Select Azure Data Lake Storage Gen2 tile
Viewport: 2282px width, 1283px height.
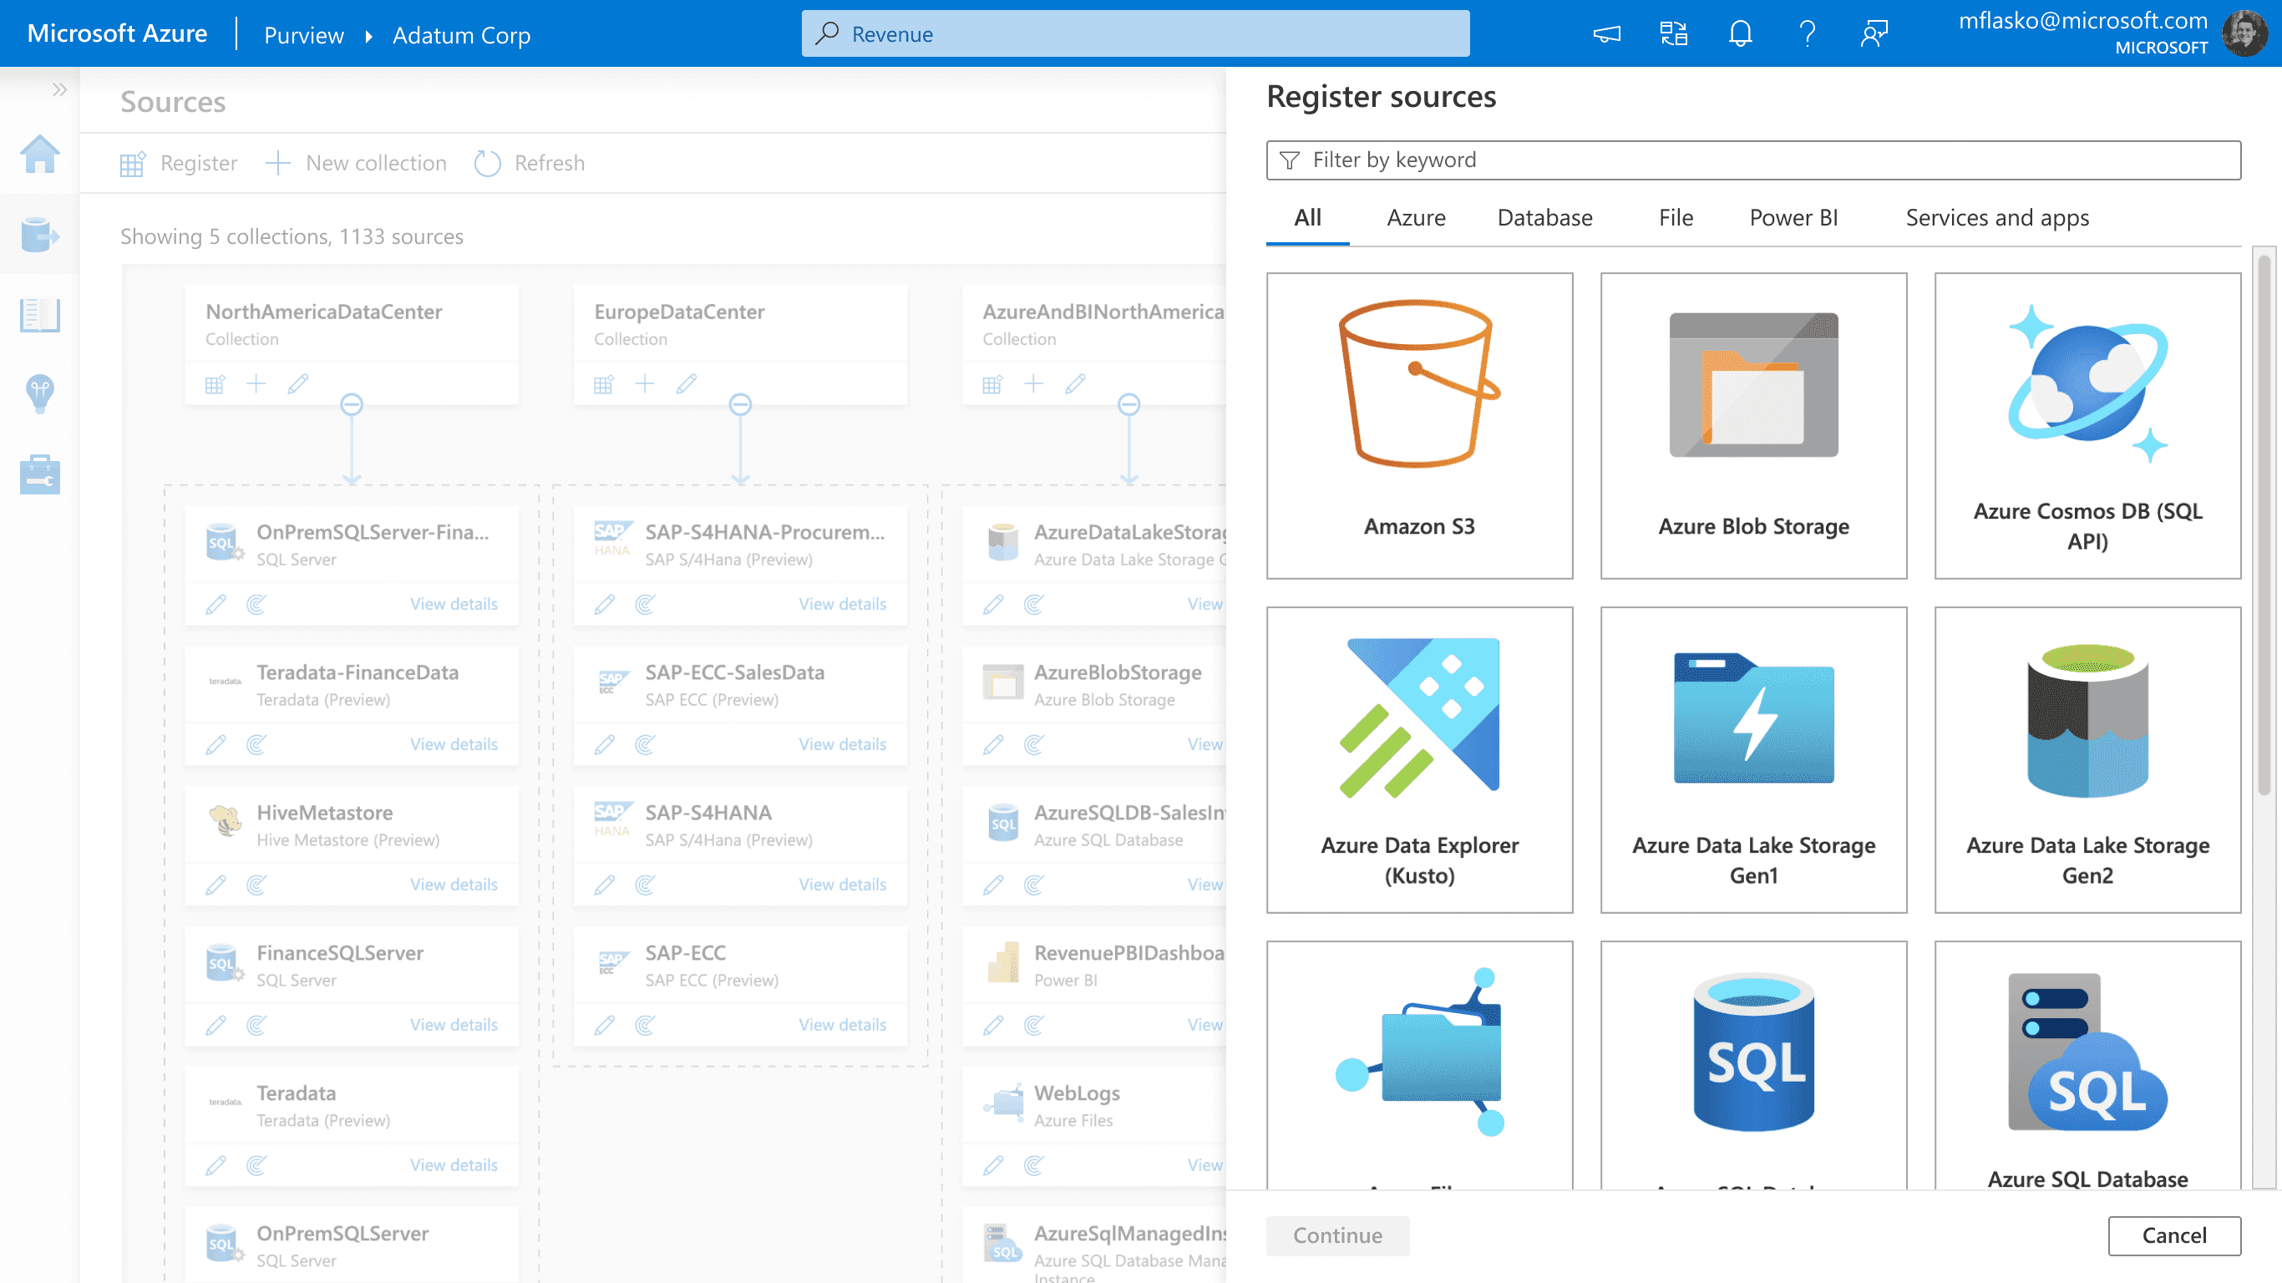point(2087,759)
